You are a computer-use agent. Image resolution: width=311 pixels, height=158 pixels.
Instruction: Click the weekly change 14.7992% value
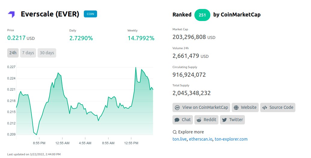141,38
